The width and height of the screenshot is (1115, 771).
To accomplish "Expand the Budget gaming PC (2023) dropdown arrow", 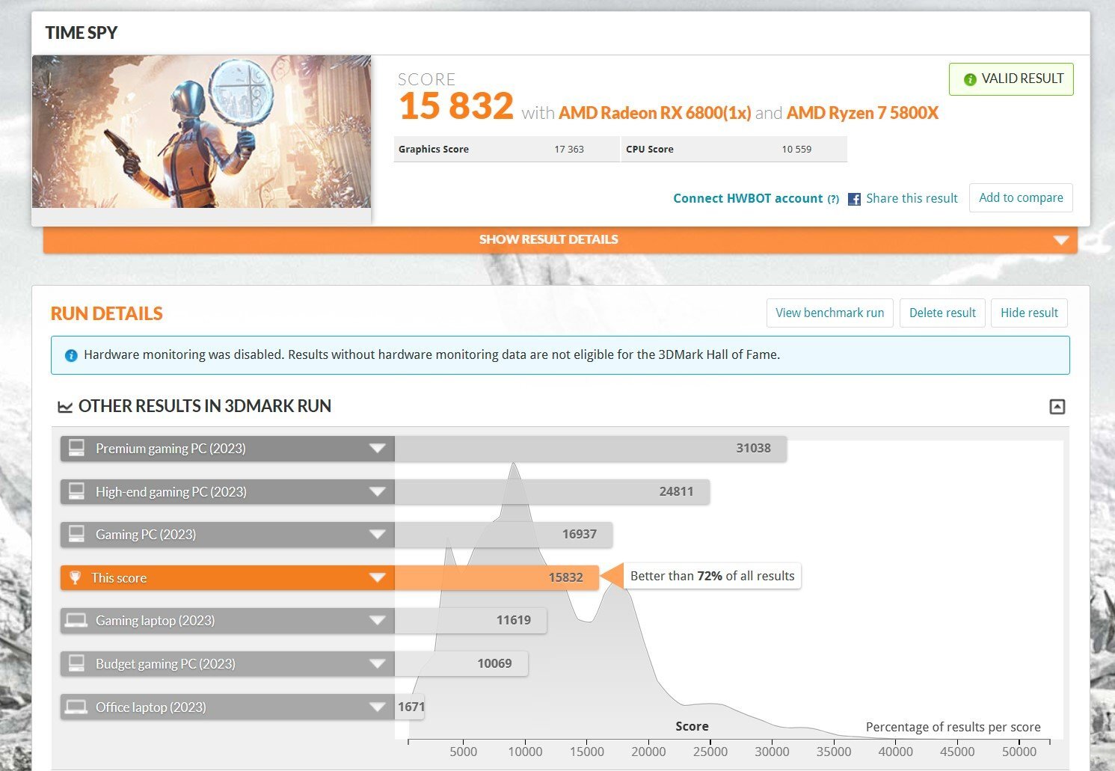I will click(x=377, y=664).
